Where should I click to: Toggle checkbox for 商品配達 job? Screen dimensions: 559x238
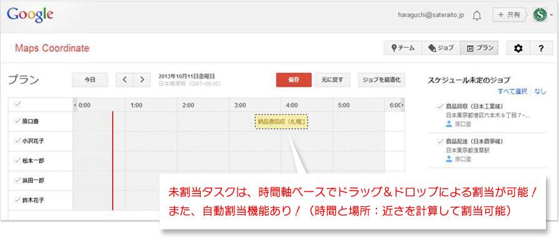click(x=440, y=142)
